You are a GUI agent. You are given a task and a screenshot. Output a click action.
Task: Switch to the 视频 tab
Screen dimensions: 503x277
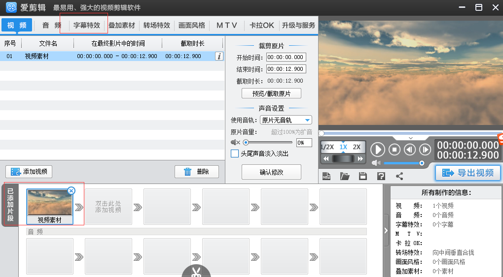[17, 25]
